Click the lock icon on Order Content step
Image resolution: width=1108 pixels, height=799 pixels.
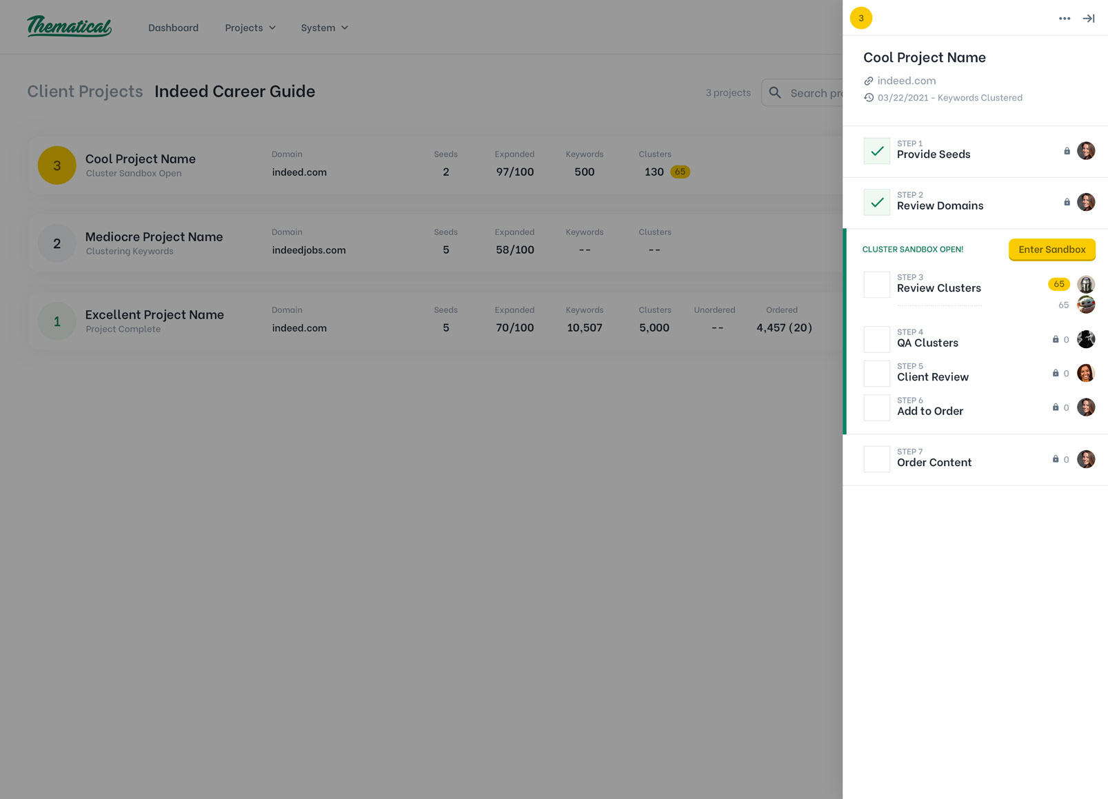click(x=1056, y=459)
